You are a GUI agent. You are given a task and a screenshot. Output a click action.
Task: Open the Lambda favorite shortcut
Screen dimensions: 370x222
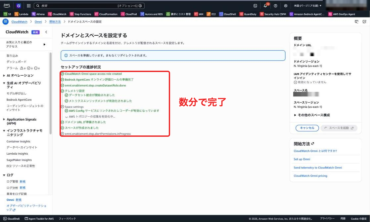[22, 14]
